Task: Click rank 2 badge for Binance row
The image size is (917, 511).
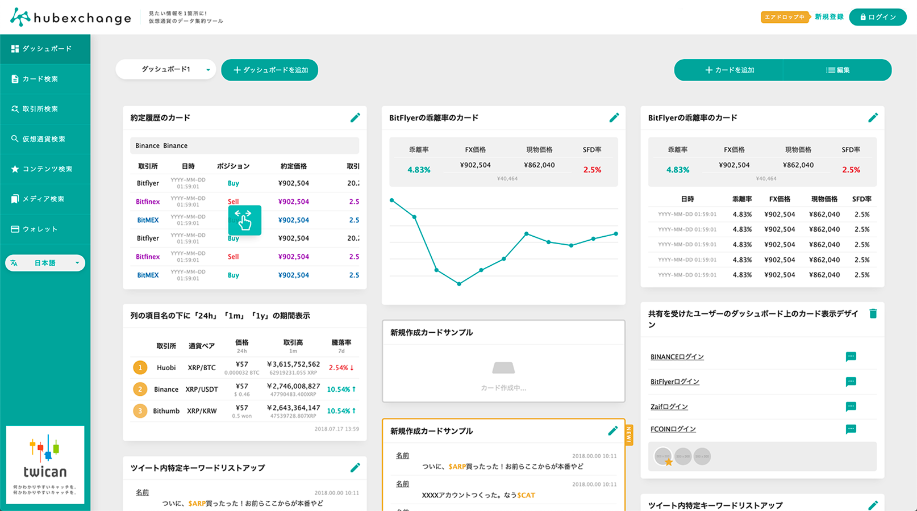Action: click(x=140, y=389)
